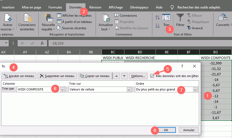Screen dimensions: 232x138
Task: Expand the Ordre dropdown list
Action: point(195,90)
